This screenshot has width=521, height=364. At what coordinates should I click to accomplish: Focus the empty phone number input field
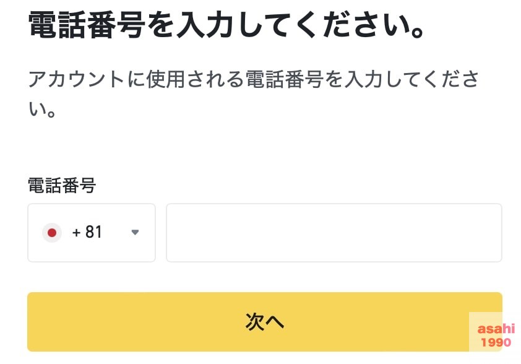pyautogui.click(x=334, y=233)
